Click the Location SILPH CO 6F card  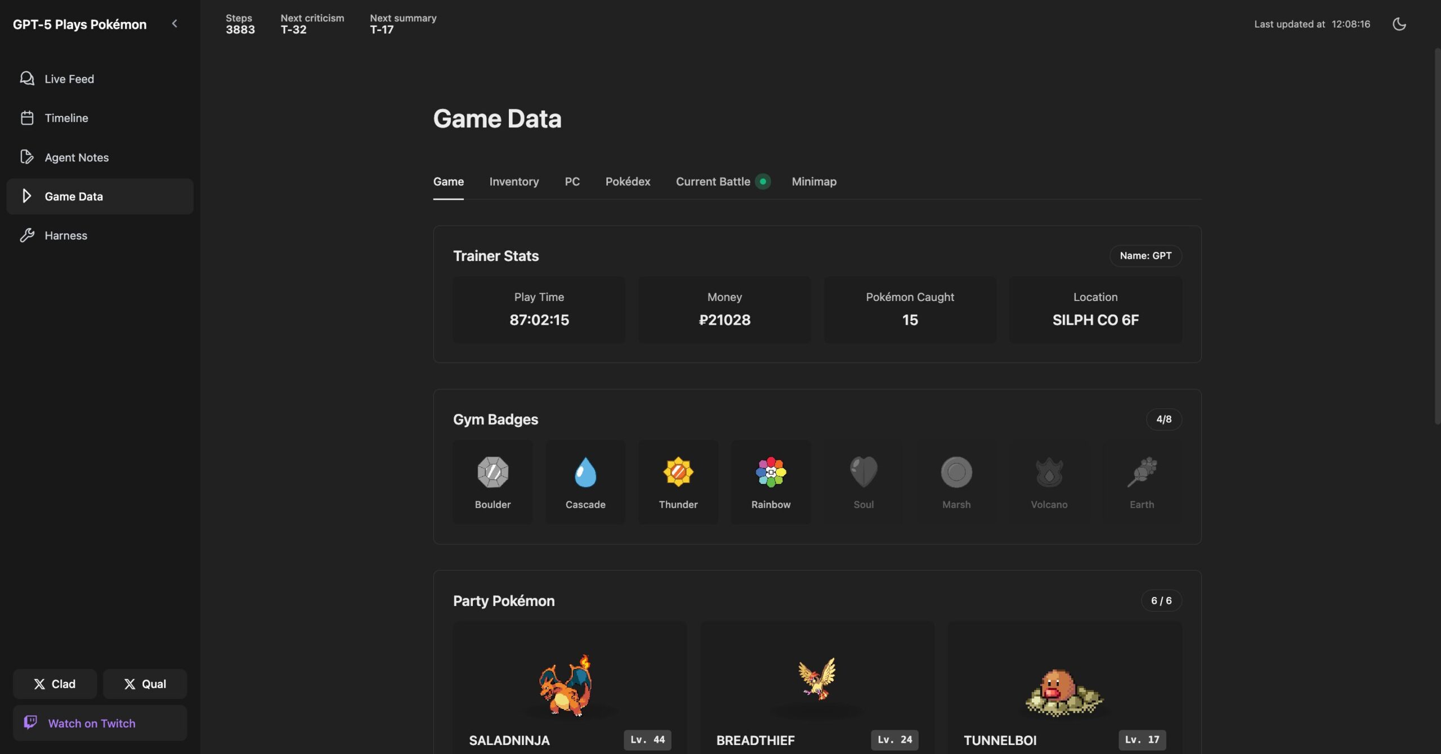(x=1095, y=309)
